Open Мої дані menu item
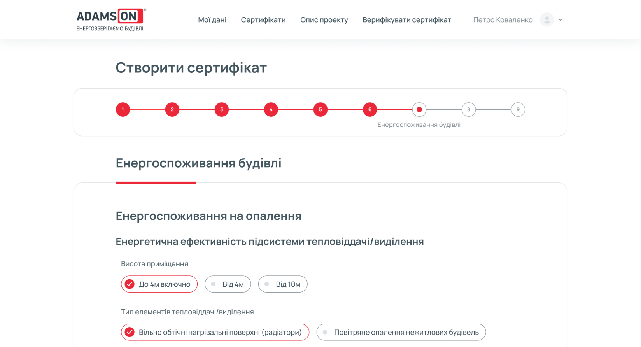 (212, 20)
